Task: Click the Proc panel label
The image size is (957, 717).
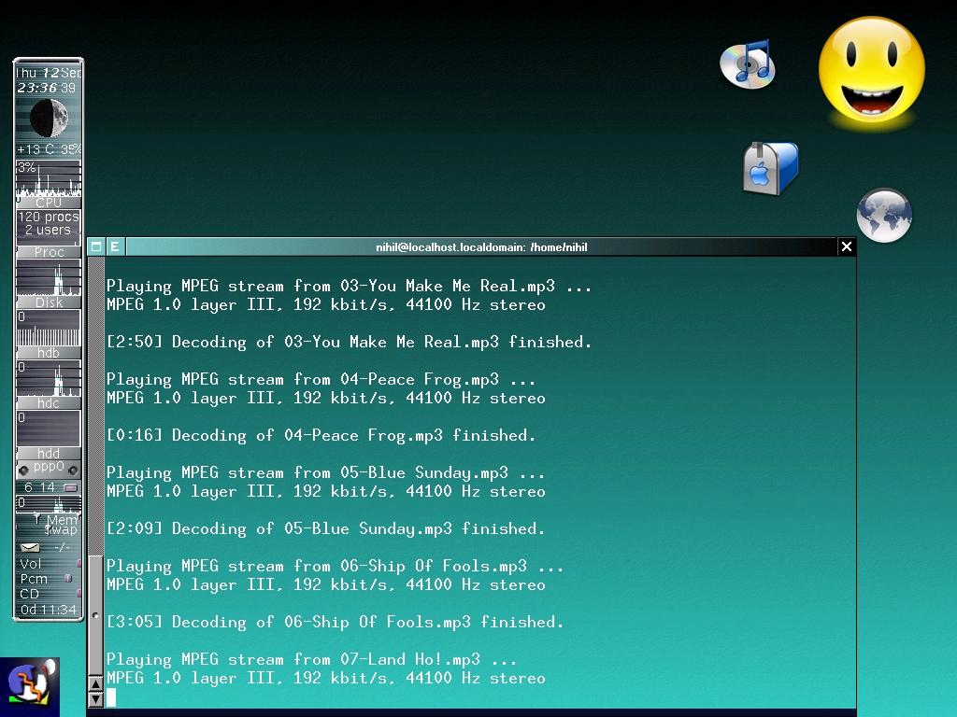Action: point(49,252)
